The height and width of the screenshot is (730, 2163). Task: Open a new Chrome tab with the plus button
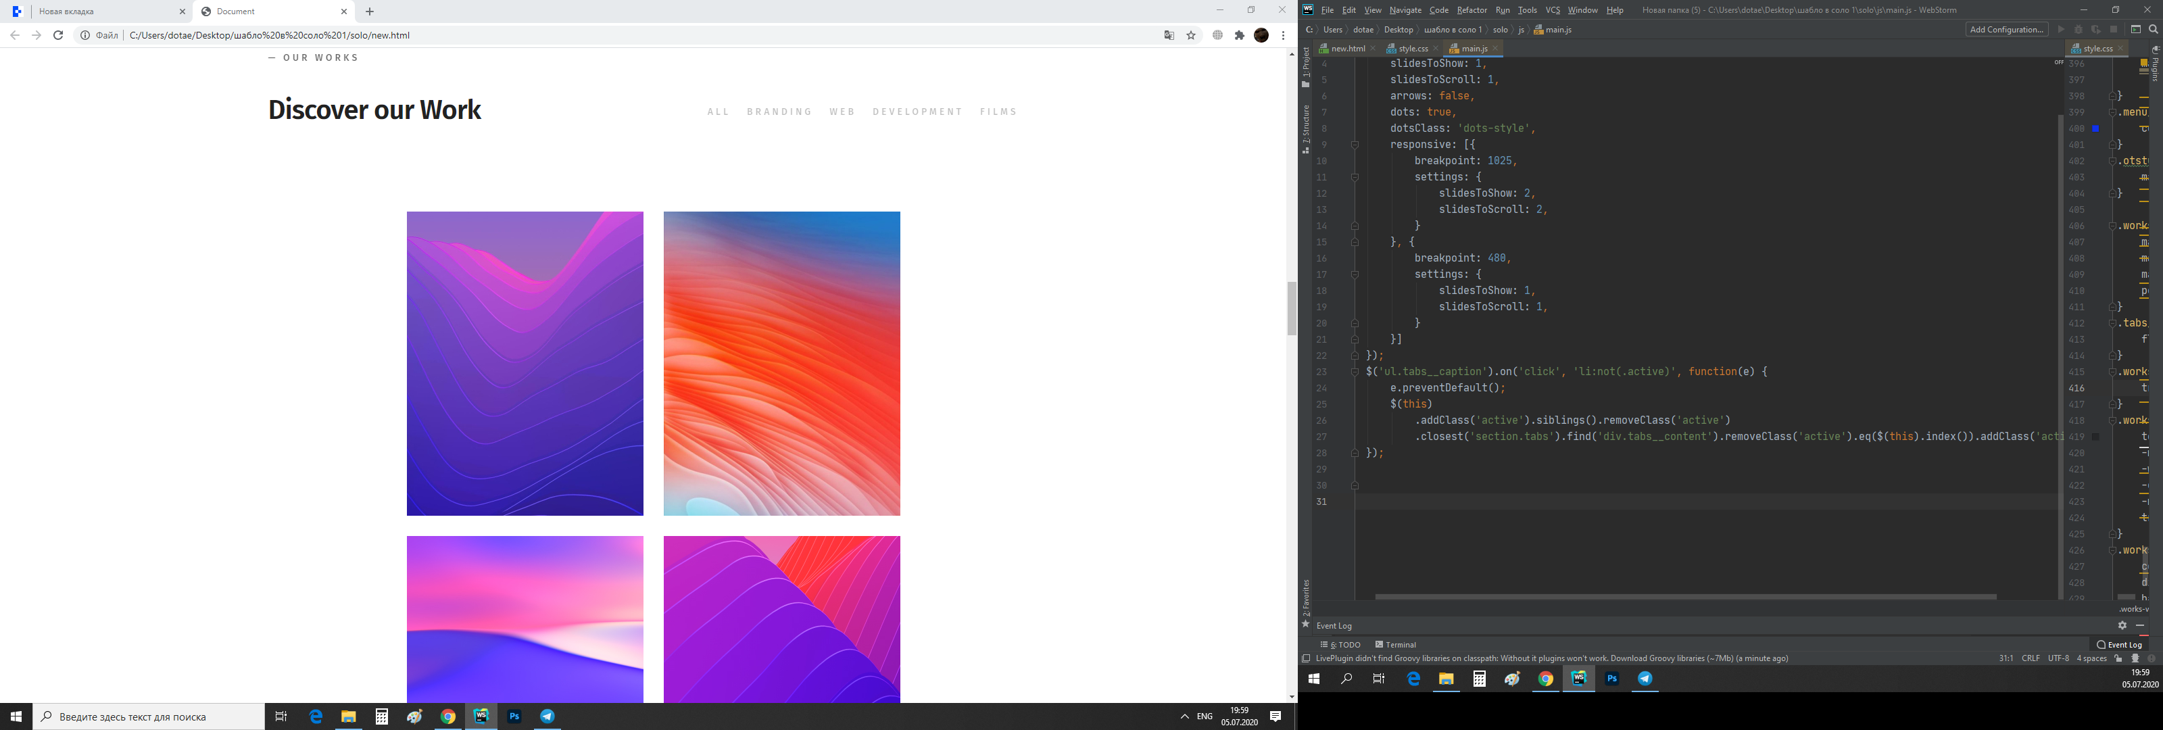point(370,11)
